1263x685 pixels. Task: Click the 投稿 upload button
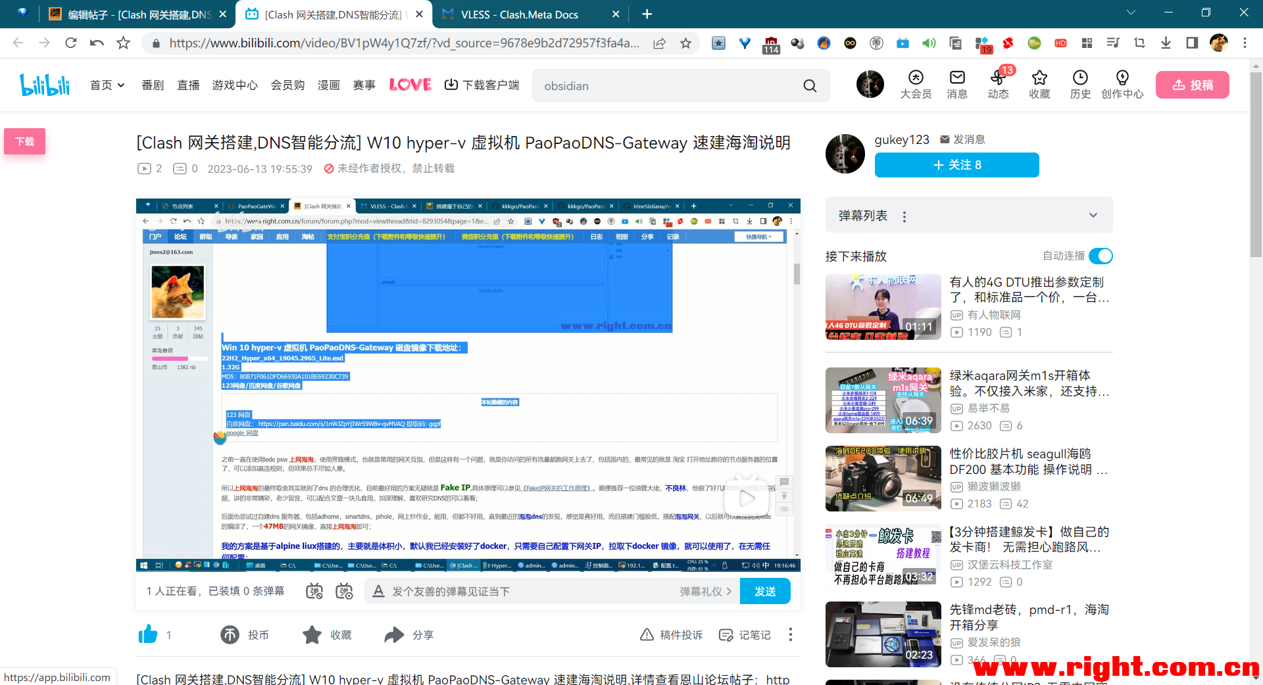[1193, 85]
